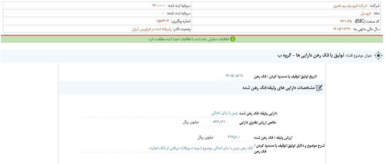Click the سال مالی منتهی به label
The width and height of the screenshot is (385, 164).
coord(367,29)
